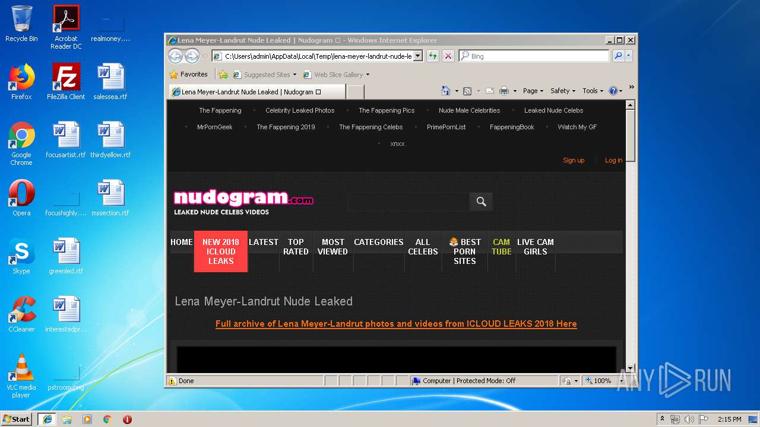Image resolution: width=760 pixels, height=427 pixels.
Task: Expand the Home button dropdown arrow
Action: point(456,91)
